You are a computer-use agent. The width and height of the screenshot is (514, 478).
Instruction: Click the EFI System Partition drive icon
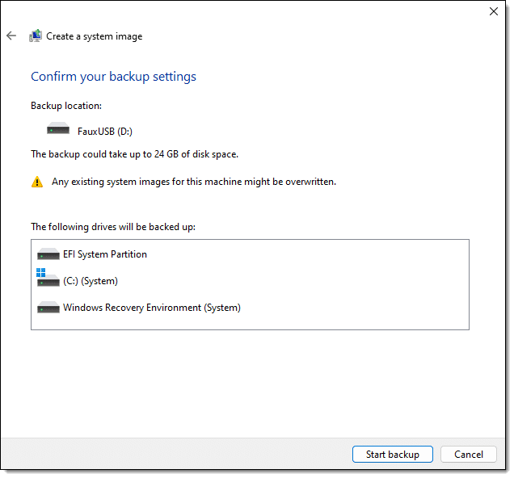click(48, 254)
